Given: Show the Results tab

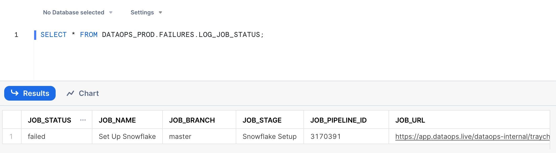Looking at the screenshot, I should coord(30,93).
